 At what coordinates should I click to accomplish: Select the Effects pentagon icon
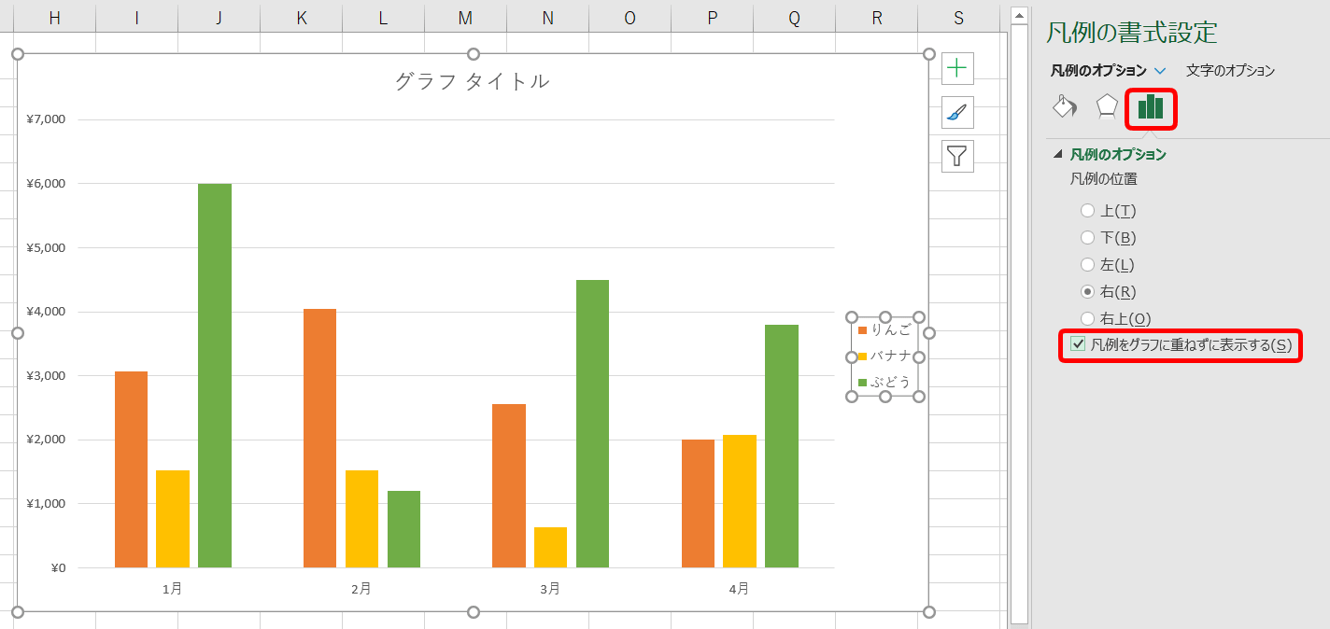[1107, 106]
